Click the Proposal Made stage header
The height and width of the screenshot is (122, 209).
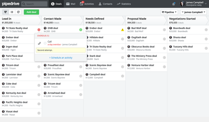[x=146, y=21]
